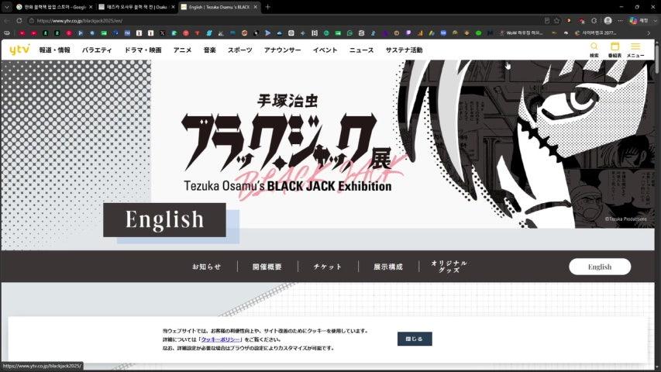This screenshot has height=372, width=661.
Task: Open the ytv search icon
Action: pyautogui.click(x=594, y=50)
